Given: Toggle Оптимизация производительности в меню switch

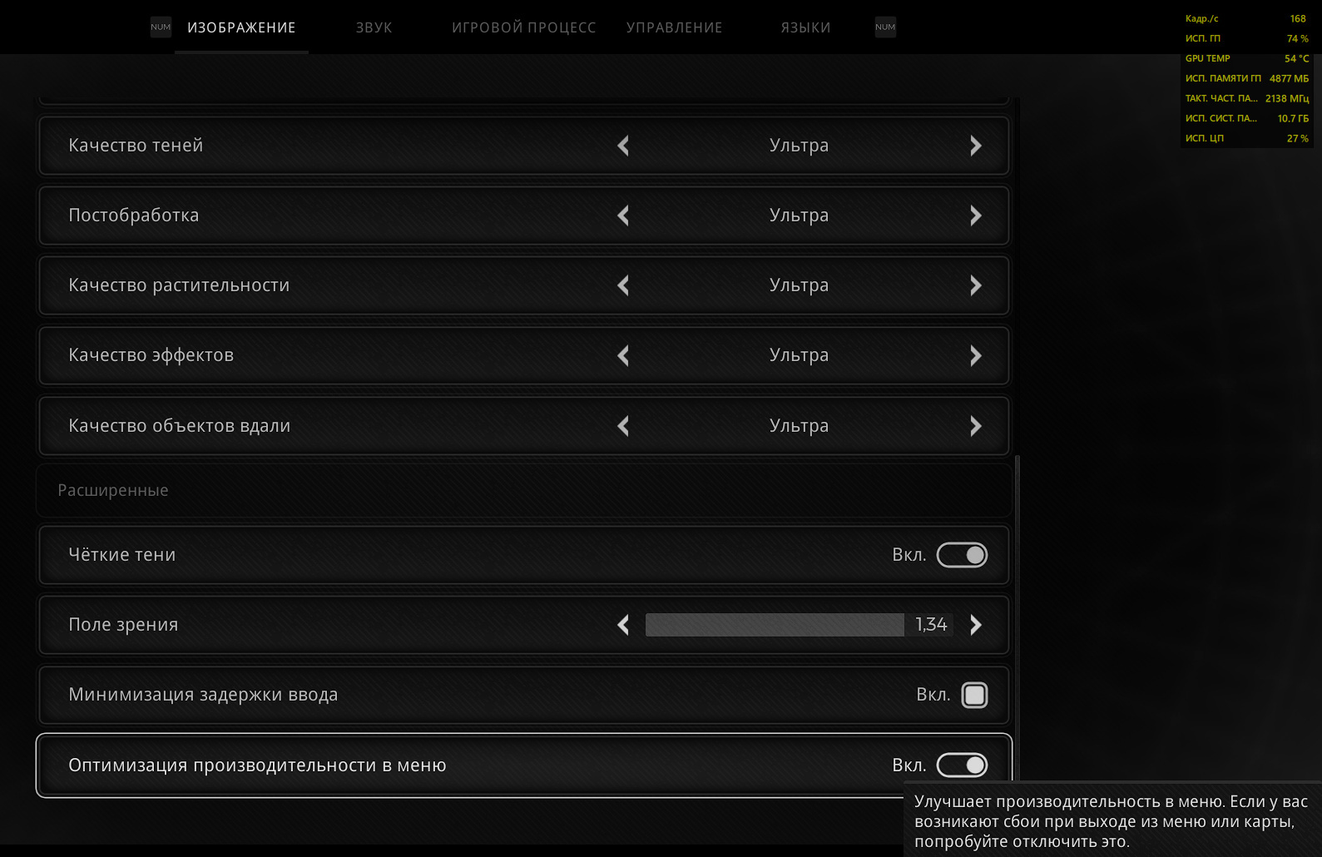Looking at the screenshot, I should coord(962,765).
